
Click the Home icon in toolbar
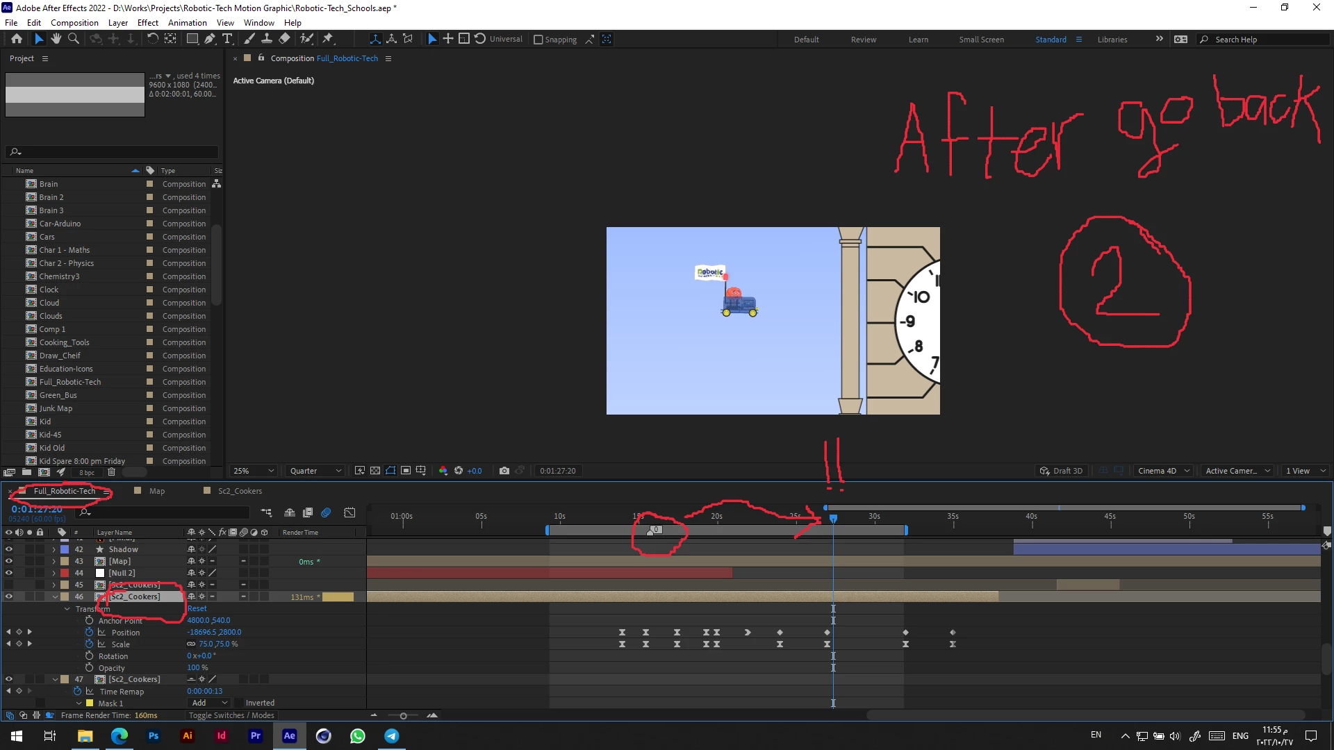(17, 39)
